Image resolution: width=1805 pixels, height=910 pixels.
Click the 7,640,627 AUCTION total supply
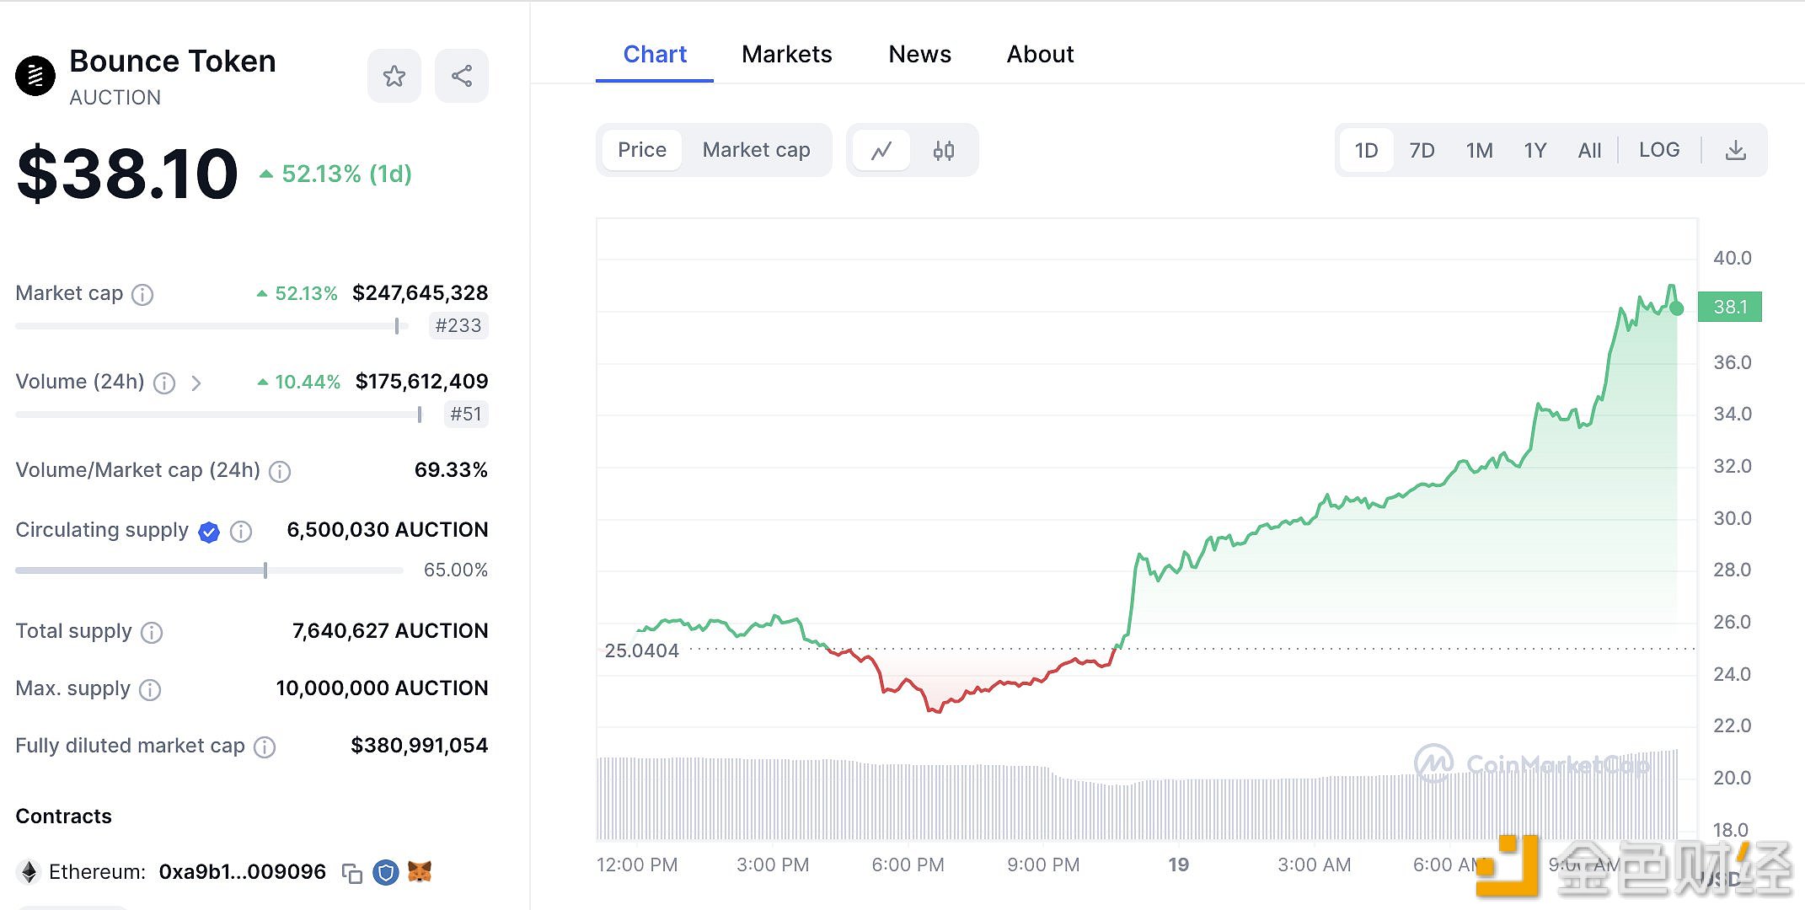coord(390,631)
